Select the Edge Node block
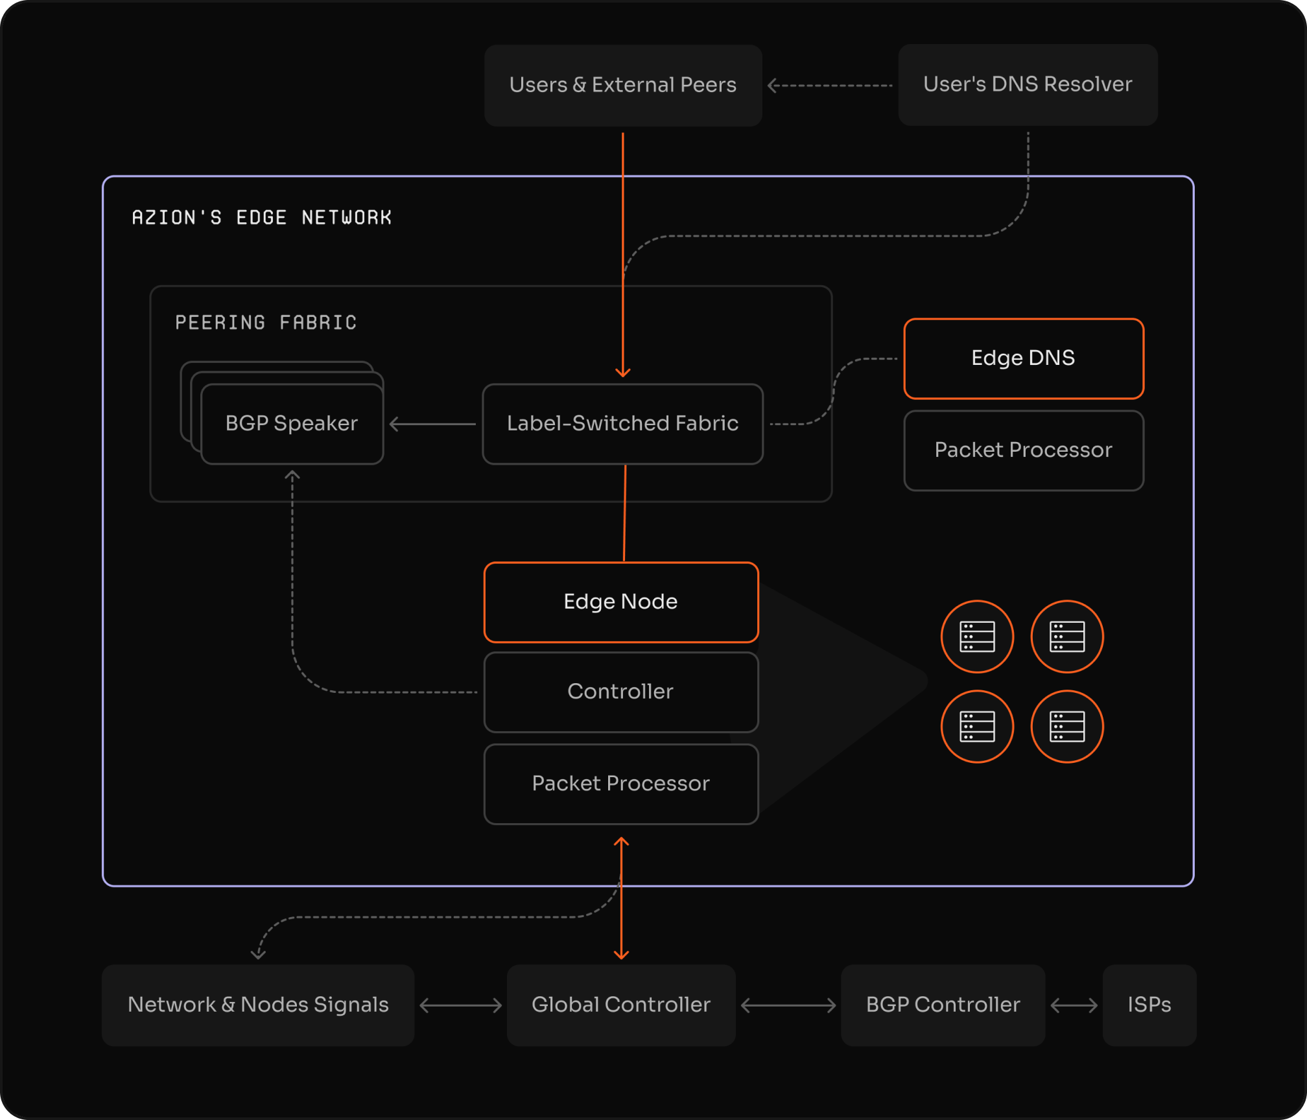Viewport: 1307px width, 1120px height. pos(621,601)
